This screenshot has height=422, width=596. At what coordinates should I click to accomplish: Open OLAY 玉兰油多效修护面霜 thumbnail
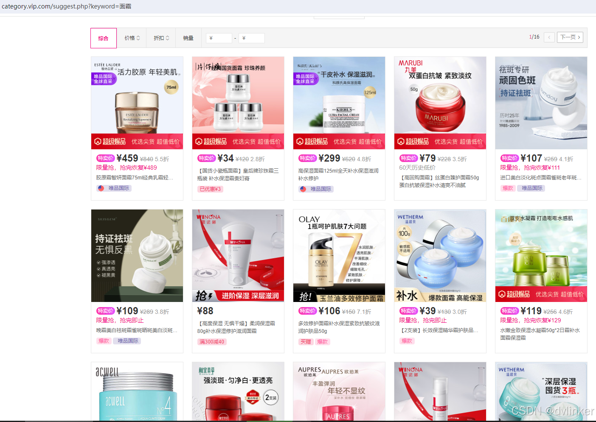point(339,256)
